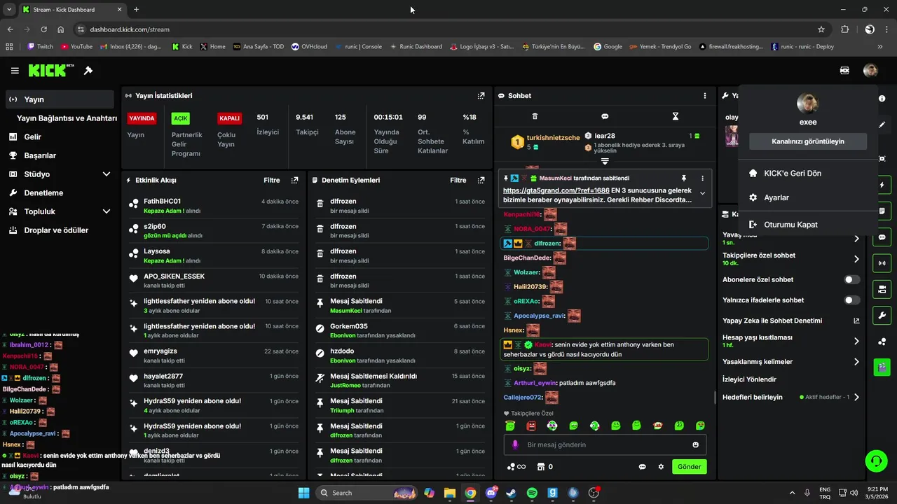Image resolution: width=897 pixels, height=504 pixels.
Task: Click İzleyici Yönlendir option
Action: [749, 379]
